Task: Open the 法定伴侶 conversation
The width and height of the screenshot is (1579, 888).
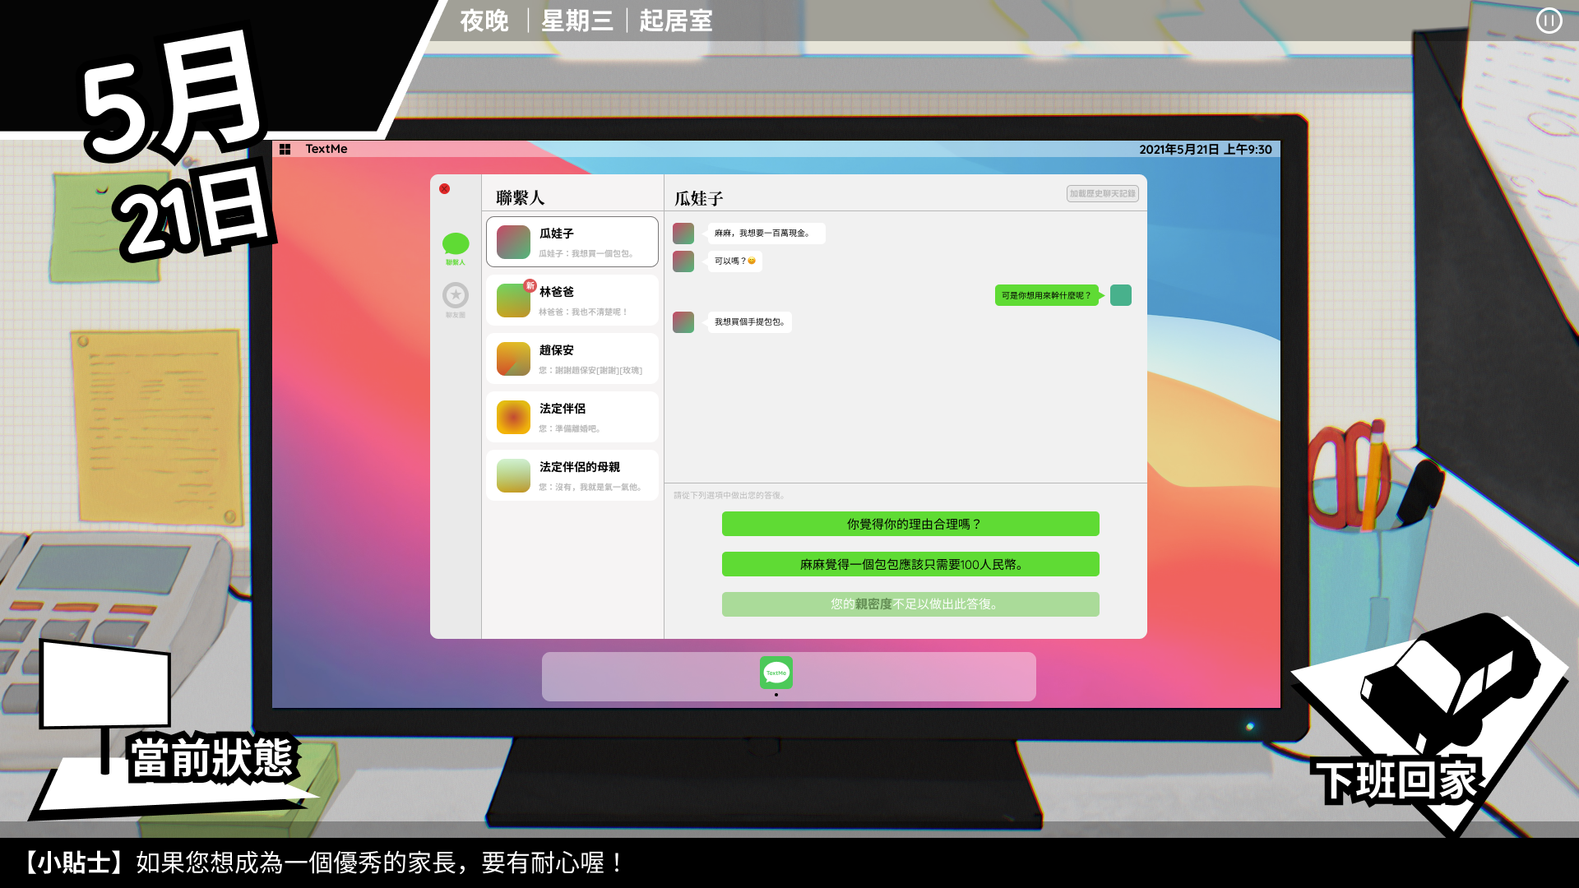Action: click(x=572, y=417)
